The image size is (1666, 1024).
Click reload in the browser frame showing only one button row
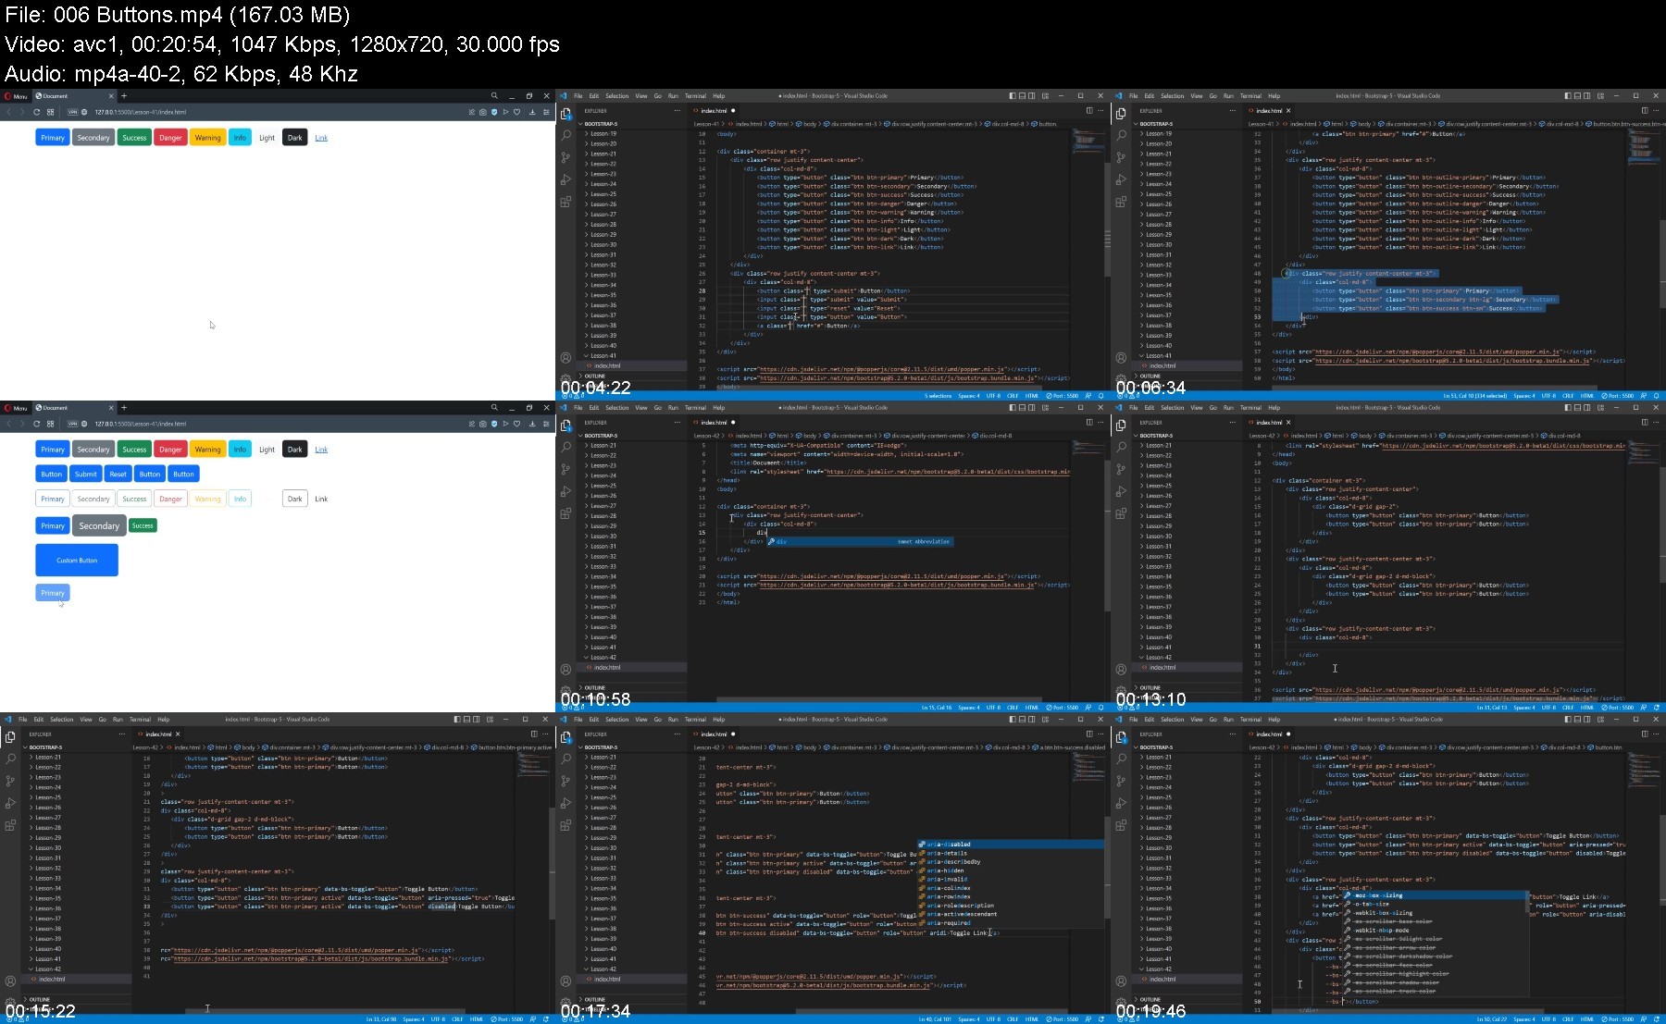(36, 112)
